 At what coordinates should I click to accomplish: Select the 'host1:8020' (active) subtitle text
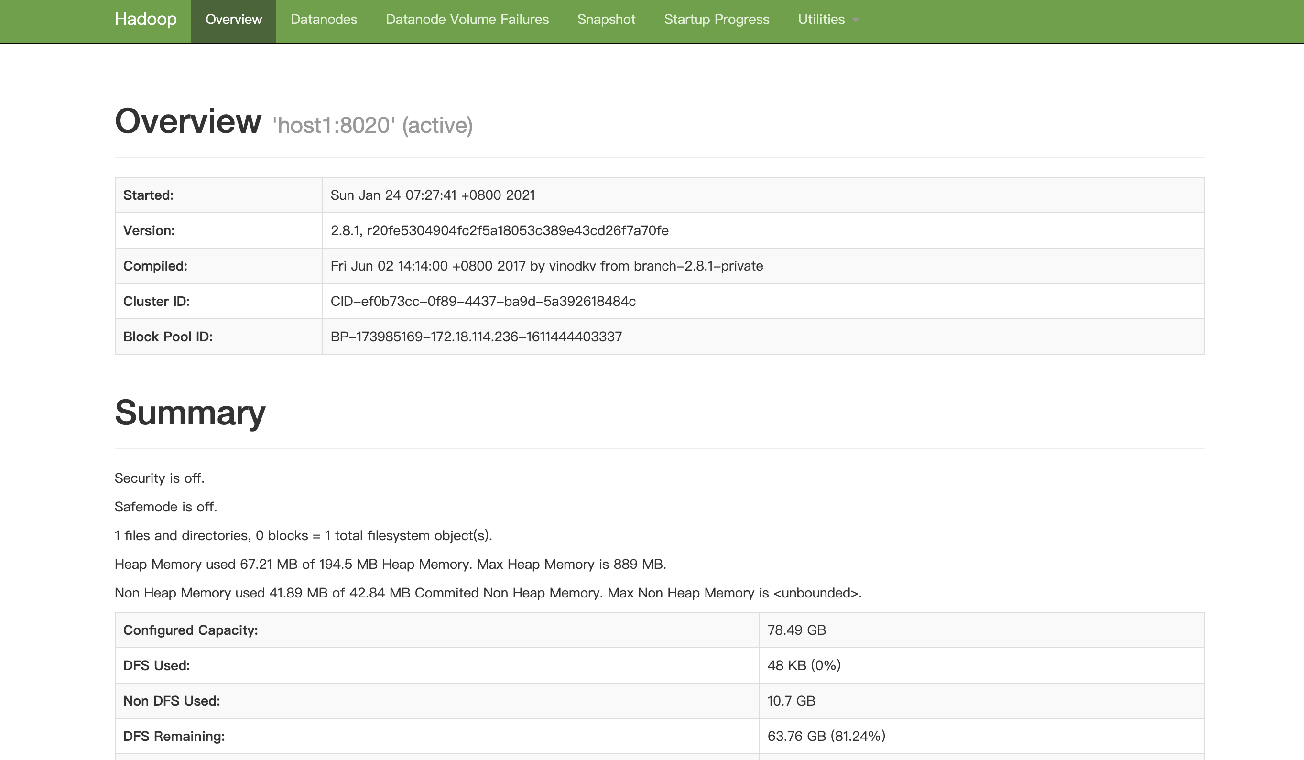click(372, 125)
